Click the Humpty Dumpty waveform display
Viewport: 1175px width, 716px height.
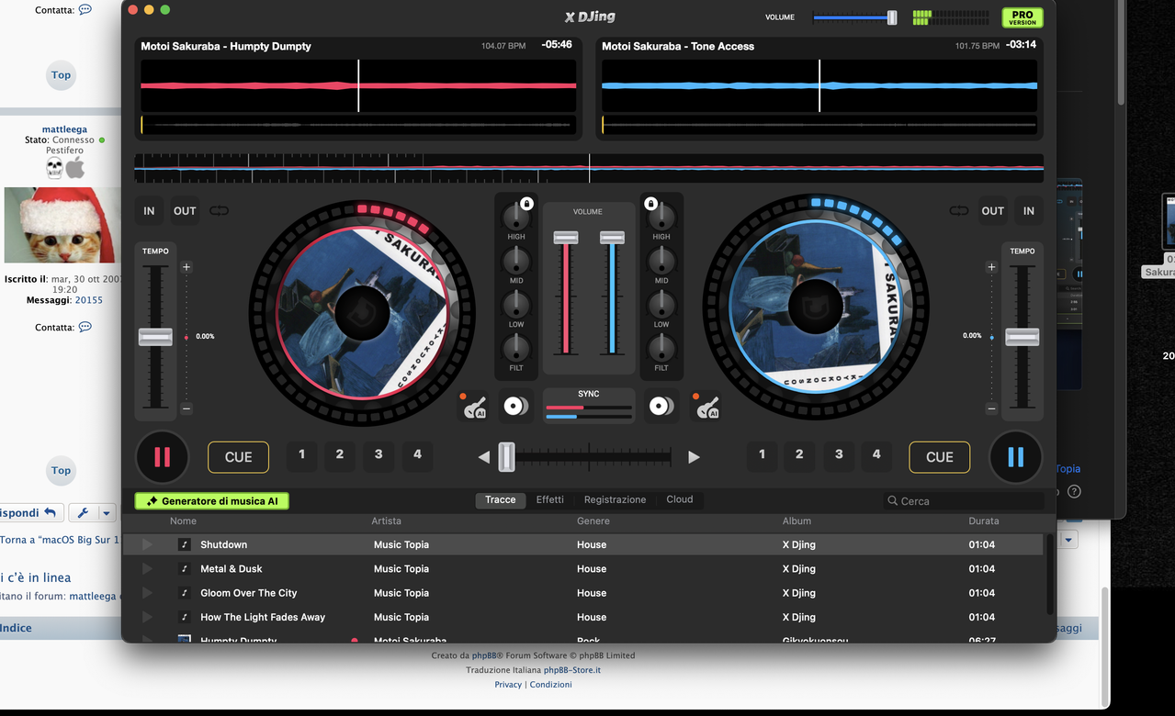click(358, 85)
